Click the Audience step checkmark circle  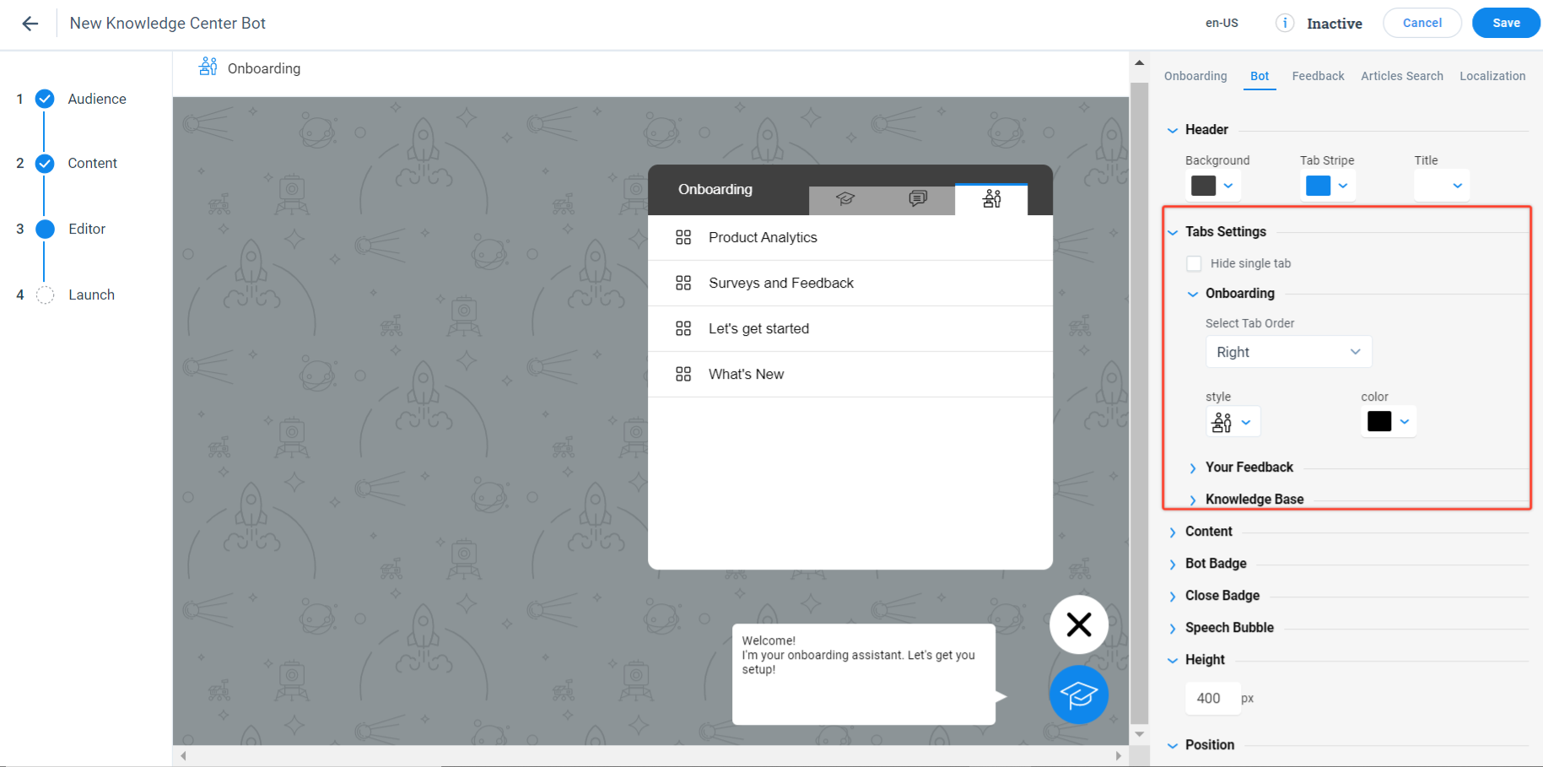45,99
